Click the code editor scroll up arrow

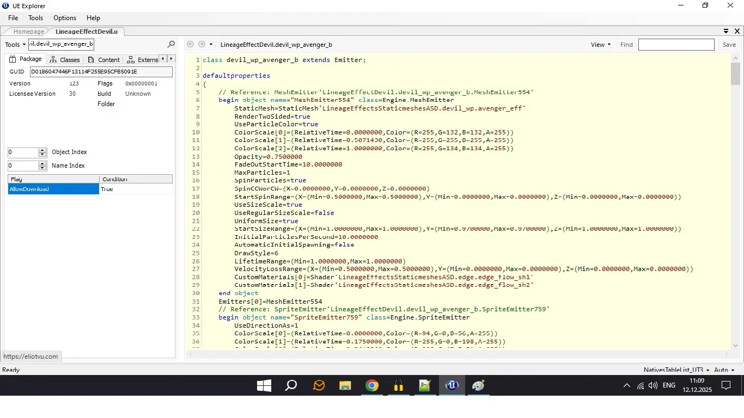pyautogui.click(x=736, y=58)
